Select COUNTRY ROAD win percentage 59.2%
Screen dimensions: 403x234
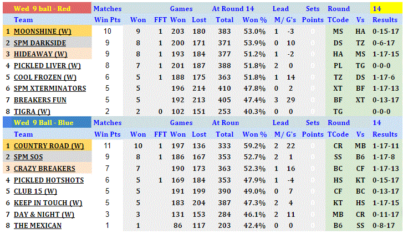[x=254, y=145]
